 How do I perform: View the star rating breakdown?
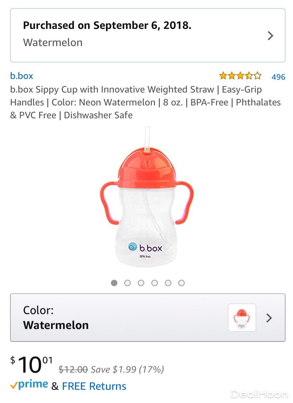240,76
